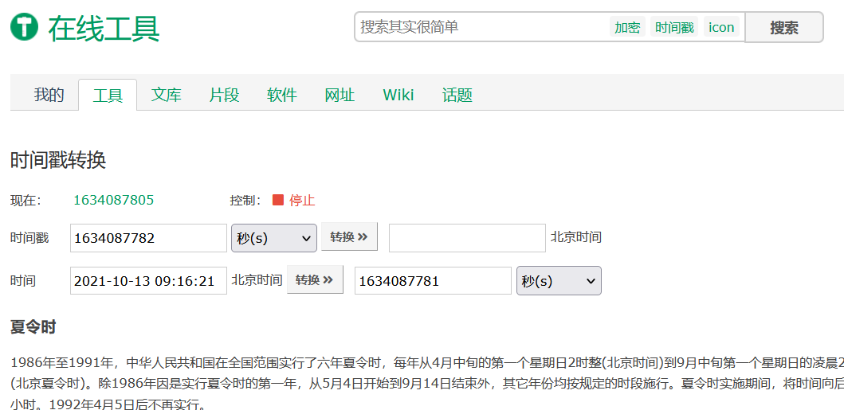Click the 时间戳 row label
The image size is (844, 410).
[29, 238]
